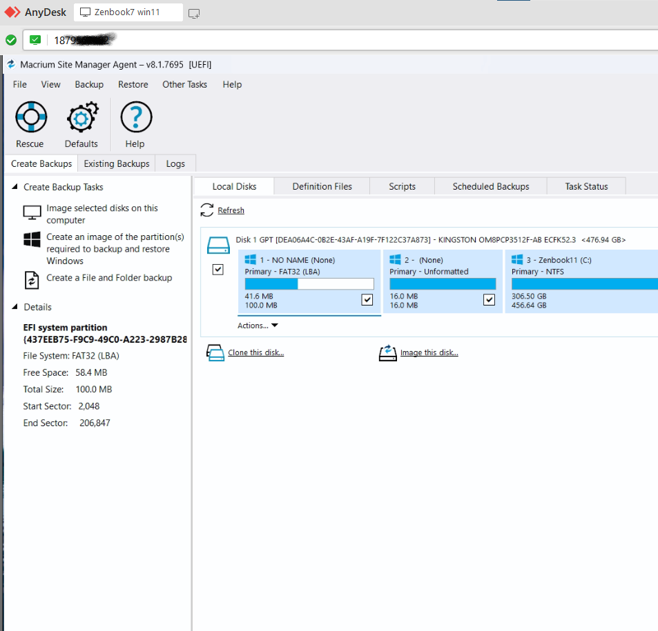Viewport: 658px width, 631px height.
Task: Click the Disk 1 drive icon
Action: pyautogui.click(x=218, y=246)
